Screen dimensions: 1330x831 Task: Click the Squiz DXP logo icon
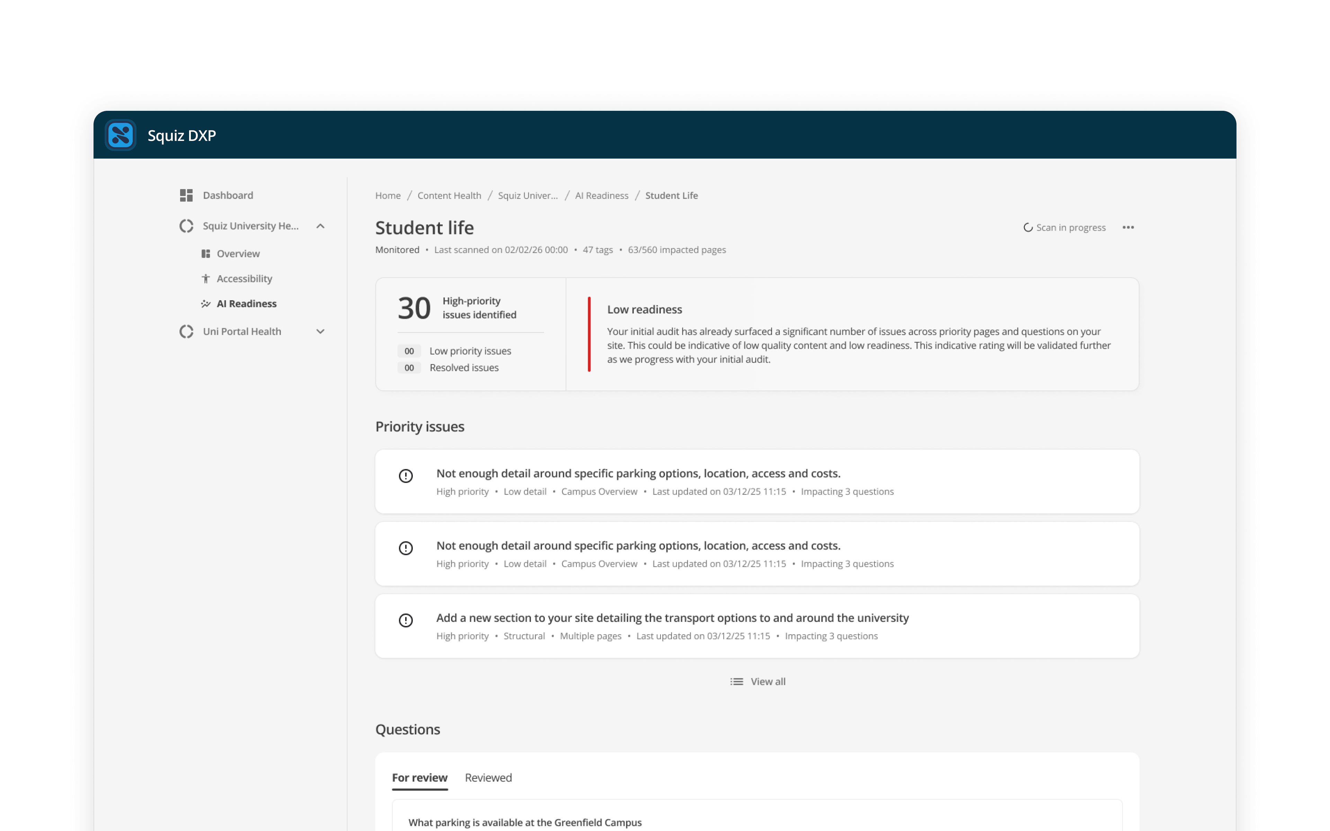(x=121, y=135)
